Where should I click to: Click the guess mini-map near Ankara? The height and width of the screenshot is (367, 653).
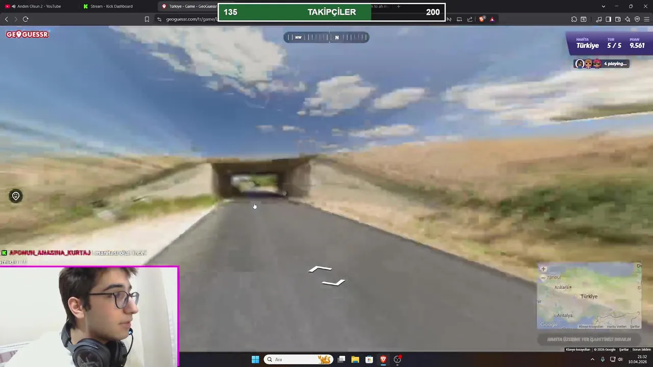click(x=562, y=287)
